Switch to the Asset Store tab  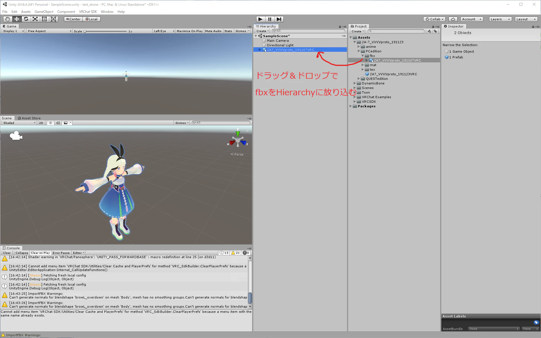pyautogui.click(x=29, y=118)
